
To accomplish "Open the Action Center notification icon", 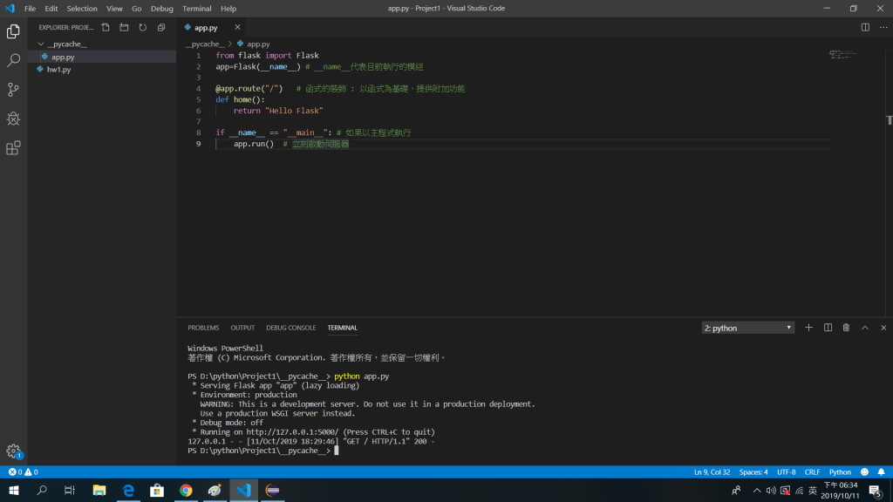I will click(x=876, y=490).
